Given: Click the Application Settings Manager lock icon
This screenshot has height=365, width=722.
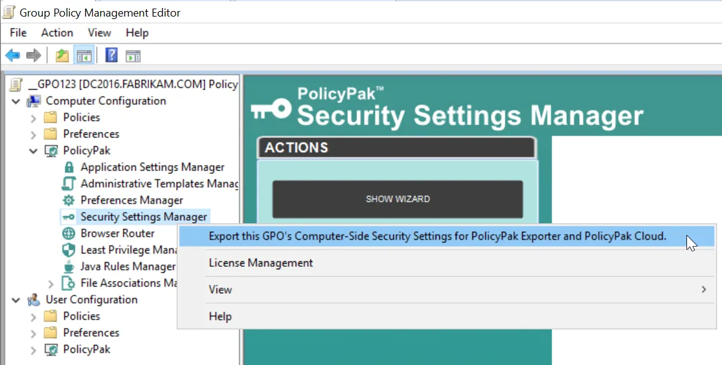Looking at the screenshot, I should click(x=69, y=167).
